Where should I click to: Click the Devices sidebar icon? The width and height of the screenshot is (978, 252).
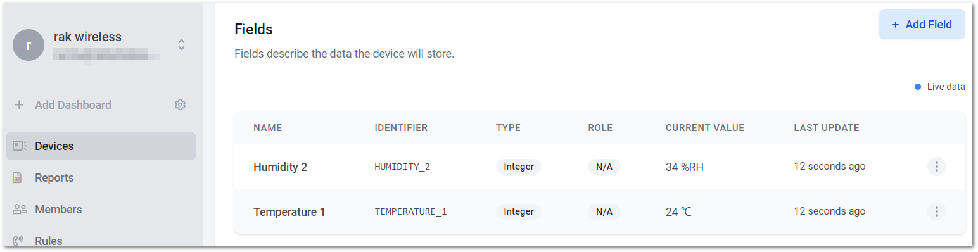coord(19,146)
